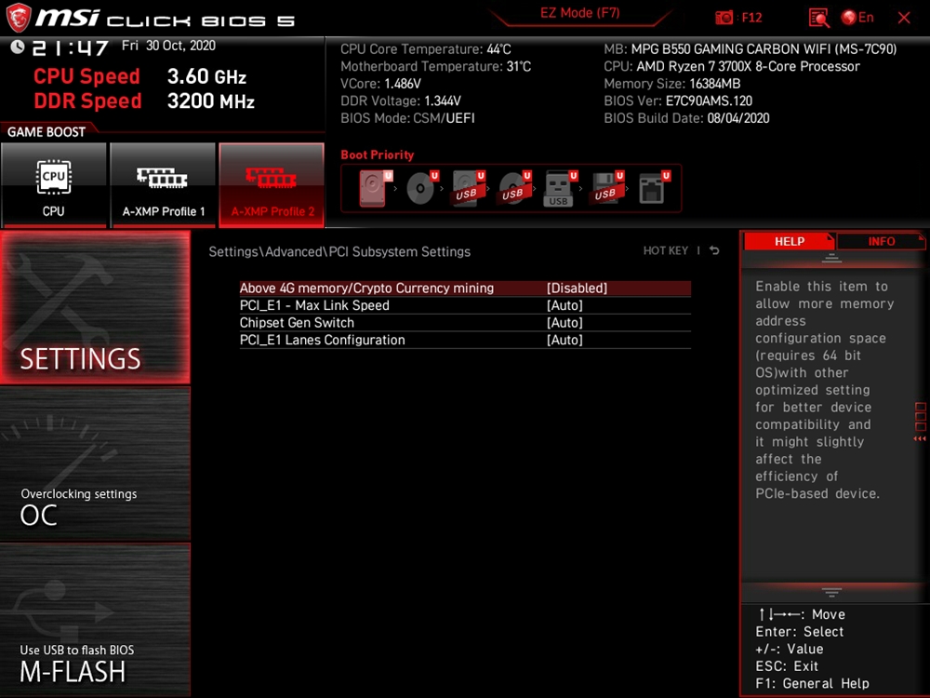Click the globe language icon
The image size is (930, 698).
(x=848, y=18)
